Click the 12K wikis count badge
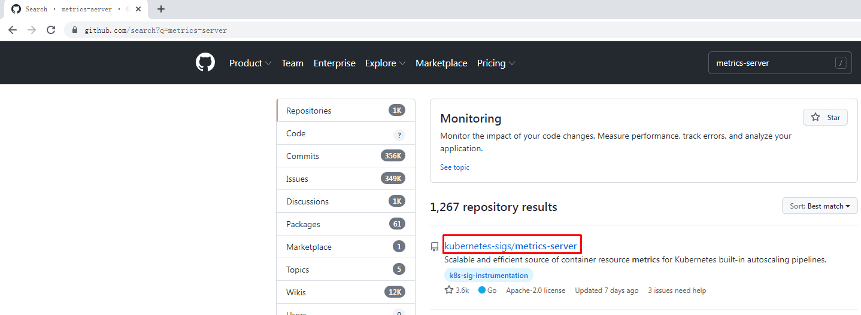Screen dimensions: 861x315 click(395, 292)
